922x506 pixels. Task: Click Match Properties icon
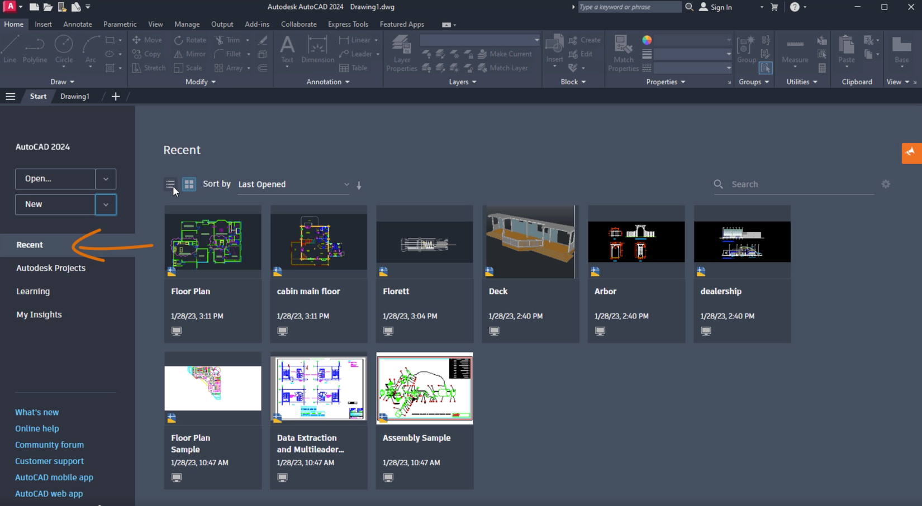[623, 53]
